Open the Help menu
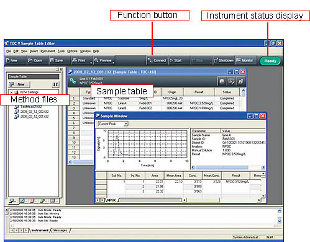The height and width of the screenshot is (242, 310). [x=96, y=51]
